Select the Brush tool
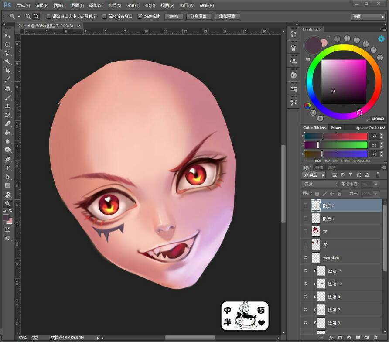The height and width of the screenshot is (342, 389). point(8,97)
